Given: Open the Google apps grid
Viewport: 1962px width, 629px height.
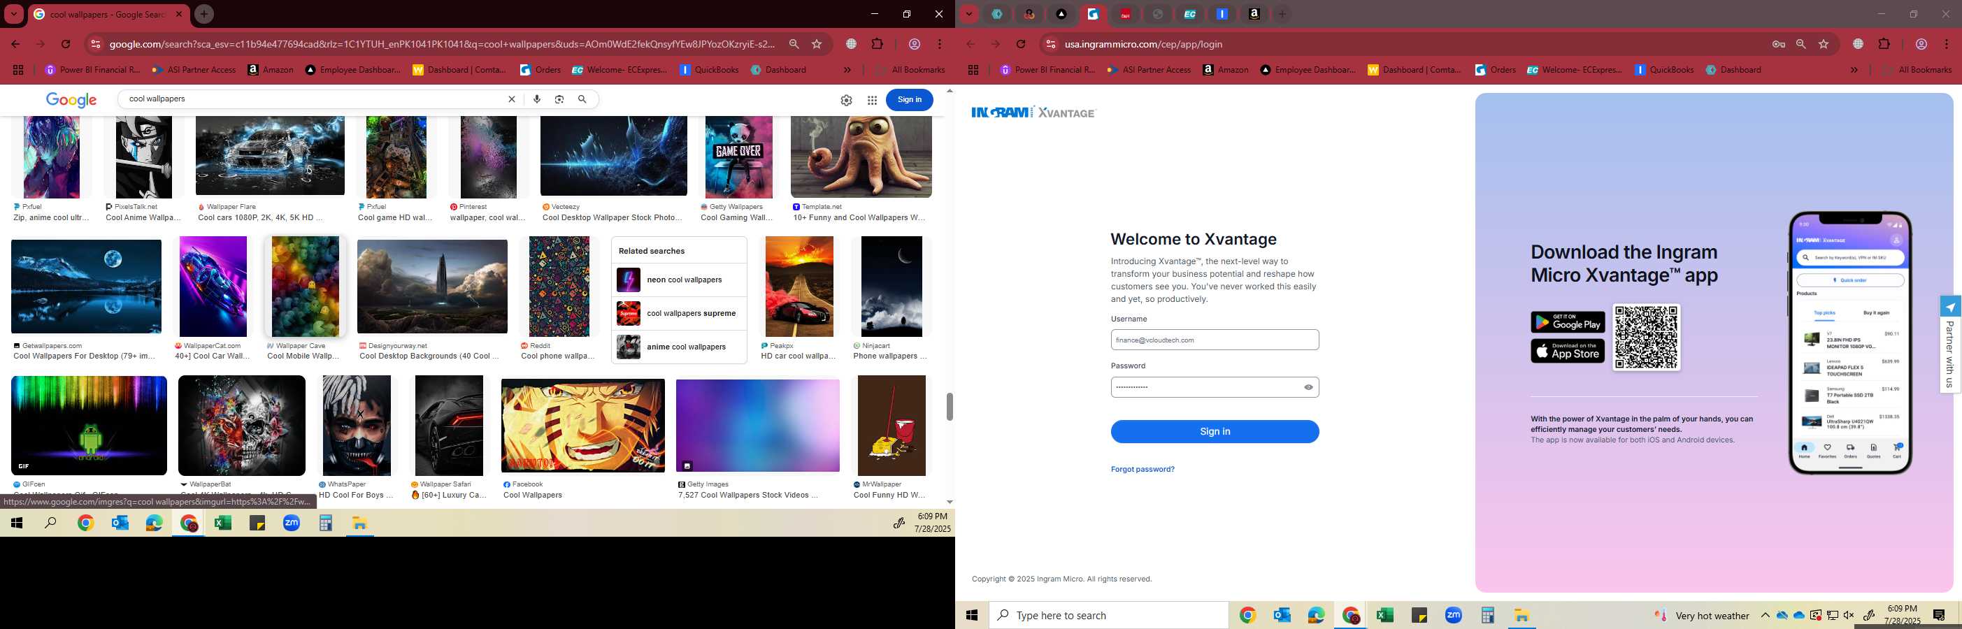Looking at the screenshot, I should [872, 100].
